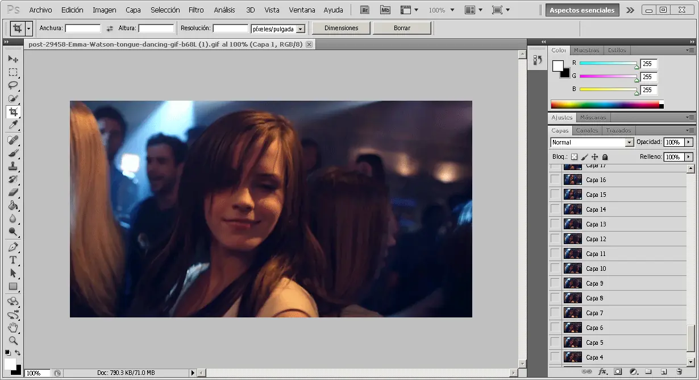The height and width of the screenshot is (380, 699).
Task: Select the Rectangle shape tool
Action: click(x=13, y=286)
